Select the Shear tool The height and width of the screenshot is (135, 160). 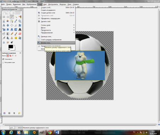click(8, 29)
